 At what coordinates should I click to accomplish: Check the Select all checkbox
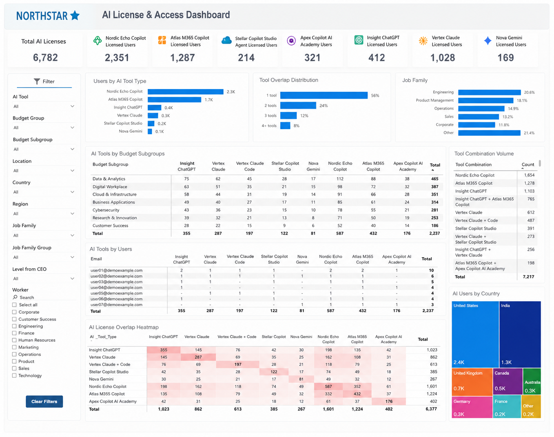click(15, 305)
